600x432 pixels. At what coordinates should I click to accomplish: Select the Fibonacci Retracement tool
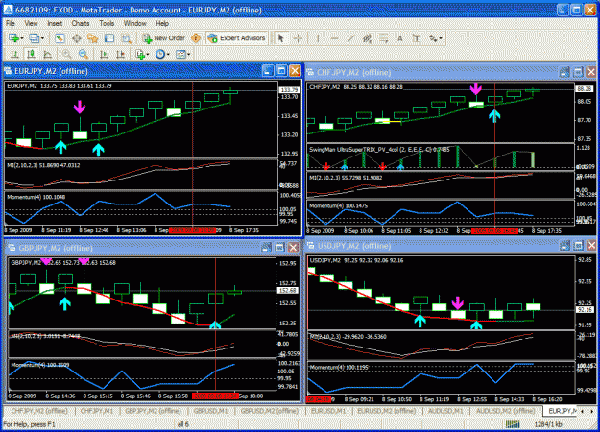click(x=383, y=38)
